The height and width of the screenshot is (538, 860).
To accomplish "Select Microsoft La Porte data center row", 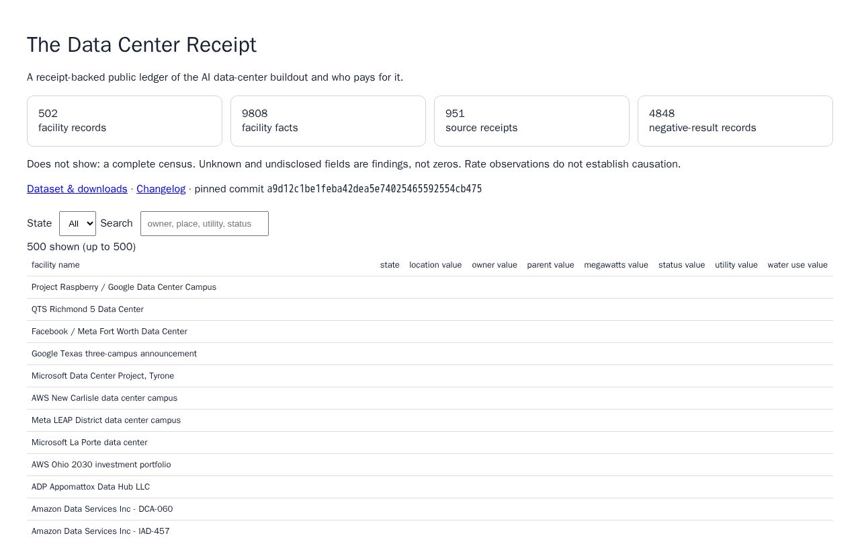I will coord(430,443).
